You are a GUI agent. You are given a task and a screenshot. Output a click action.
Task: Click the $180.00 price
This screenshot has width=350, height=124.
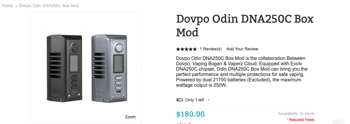click(x=190, y=114)
